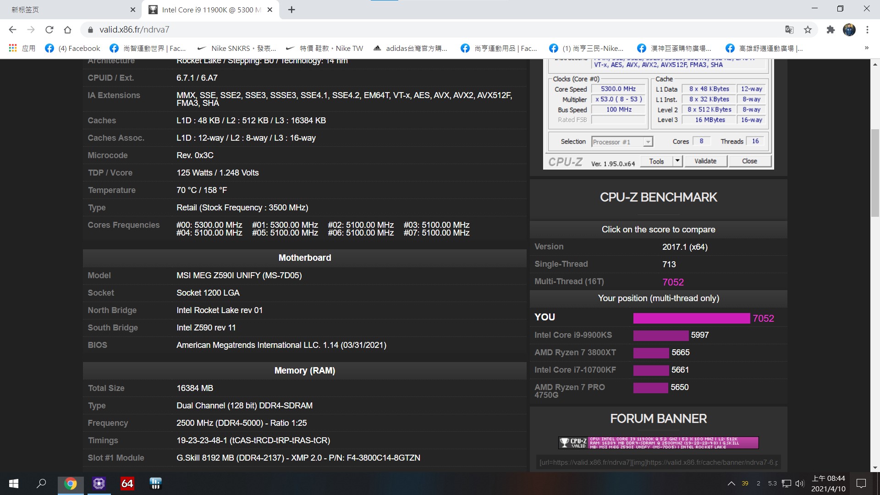Go back to the previous page

click(x=12, y=30)
